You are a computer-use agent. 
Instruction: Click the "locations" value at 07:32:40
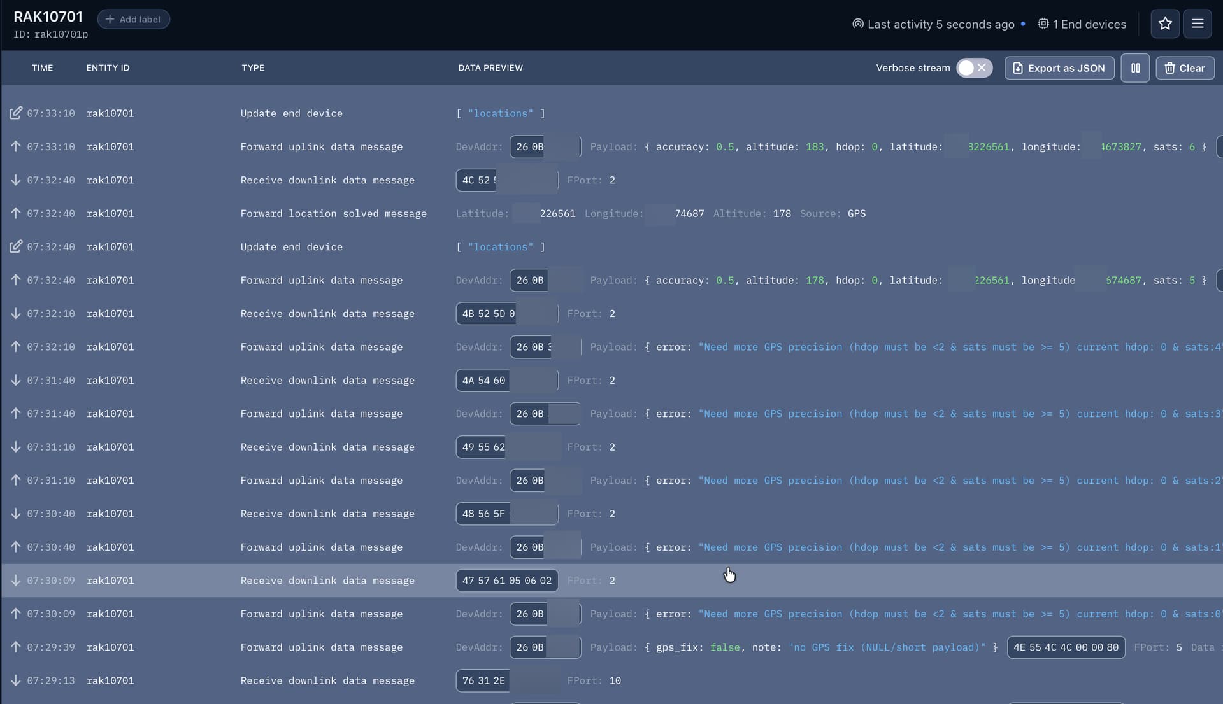coord(501,247)
